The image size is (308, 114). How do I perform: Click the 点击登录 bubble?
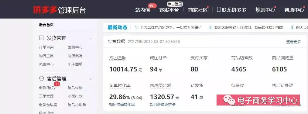(175, 4)
